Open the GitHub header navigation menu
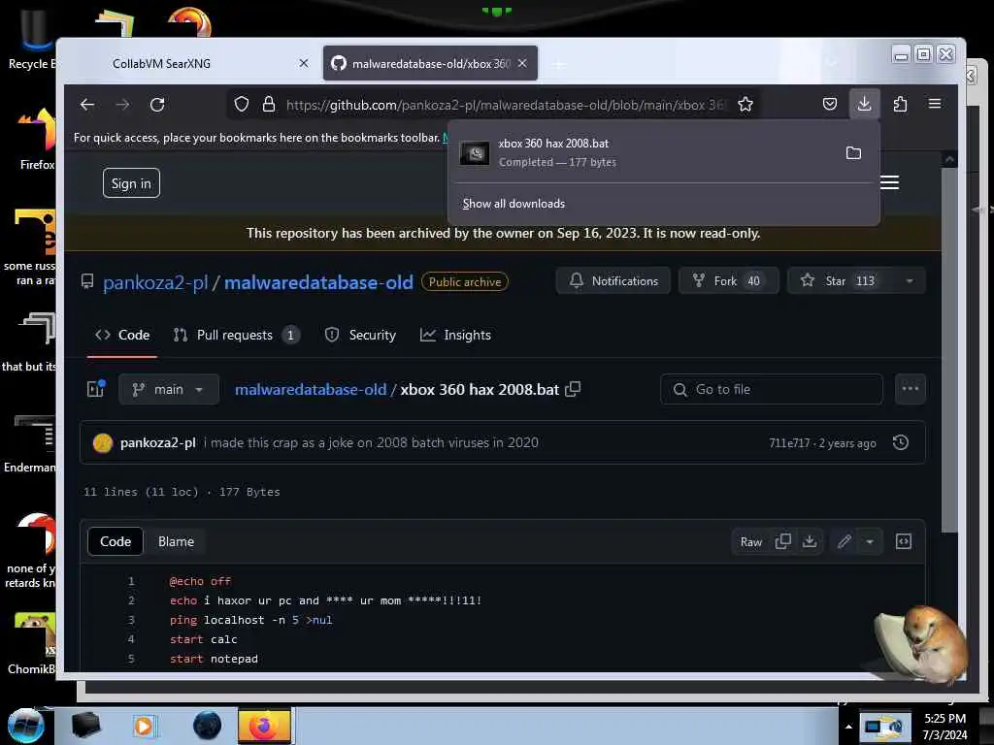This screenshot has width=994, height=745. pyautogui.click(x=889, y=182)
